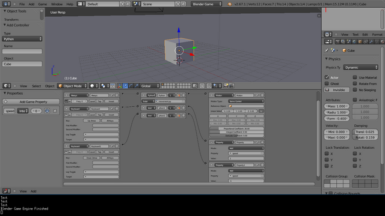This screenshot has width=385, height=216.
Task: Select the translate manipulator arrow icon
Action: click(125, 86)
